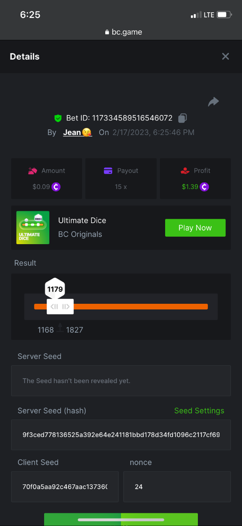Click the share arrow icon
The height and width of the screenshot is (526, 242).
click(x=213, y=102)
